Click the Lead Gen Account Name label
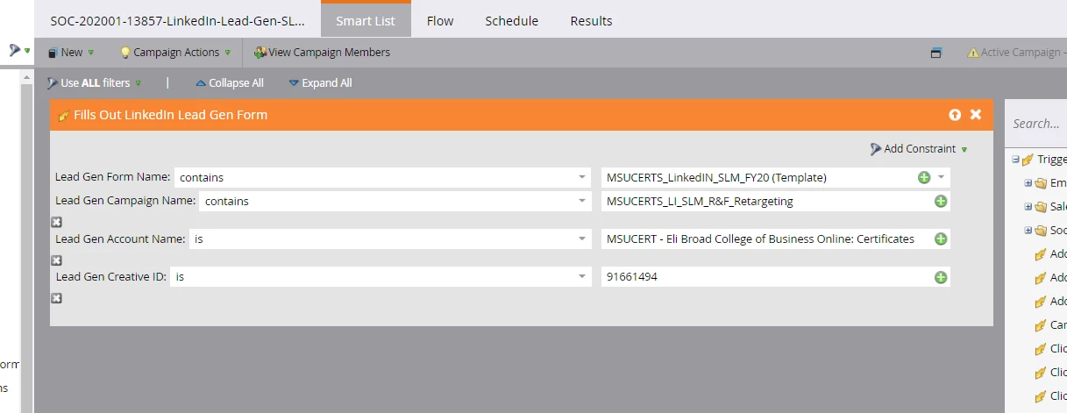This screenshot has height=413, width=1067. tap(120, 239)
